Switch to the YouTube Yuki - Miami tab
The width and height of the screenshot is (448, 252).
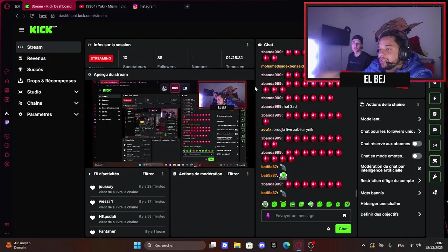[x=102, y=6]
